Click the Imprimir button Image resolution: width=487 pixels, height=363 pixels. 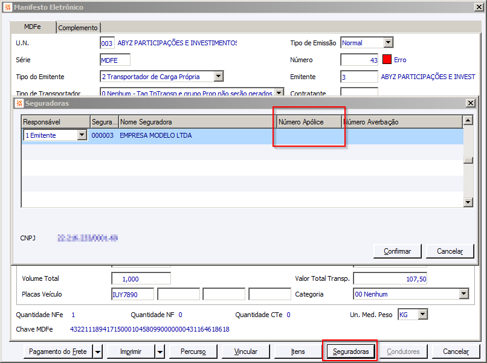[131, 352]
